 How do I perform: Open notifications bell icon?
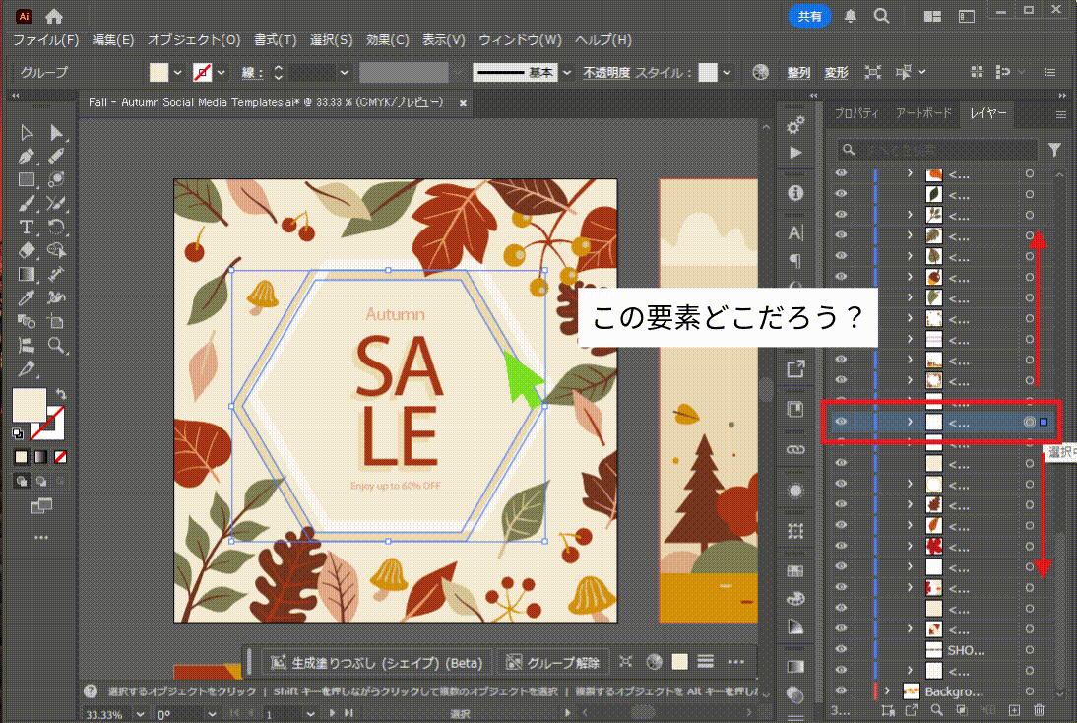coord(851,16)
